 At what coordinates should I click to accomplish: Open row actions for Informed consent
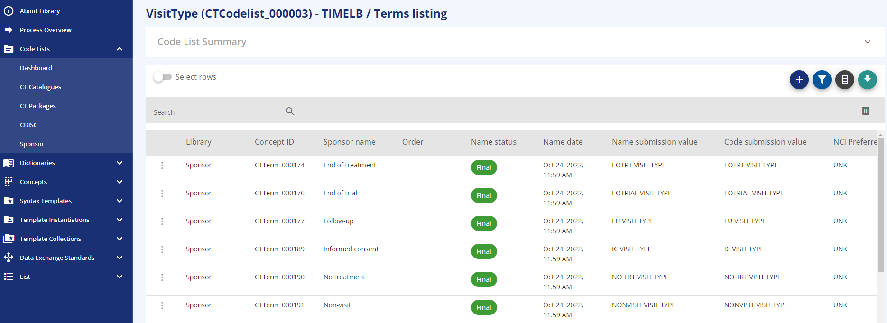(162, 249)
